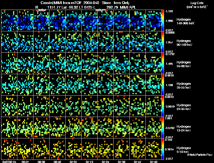The width and height of the screenshot is (214, 163).
Task: Click the '07:01' time label
Action: (73, 162)
